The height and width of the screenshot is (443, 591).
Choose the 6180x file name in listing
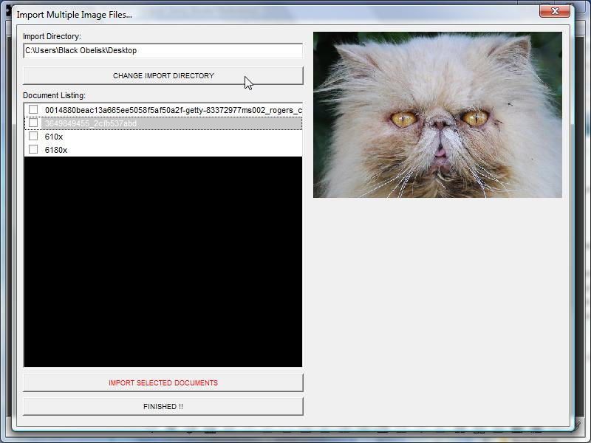coord(56,150)
